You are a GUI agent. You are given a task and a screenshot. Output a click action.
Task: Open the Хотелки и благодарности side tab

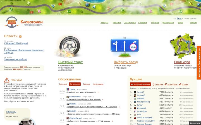pyautogui.click(x=199, y=62)
